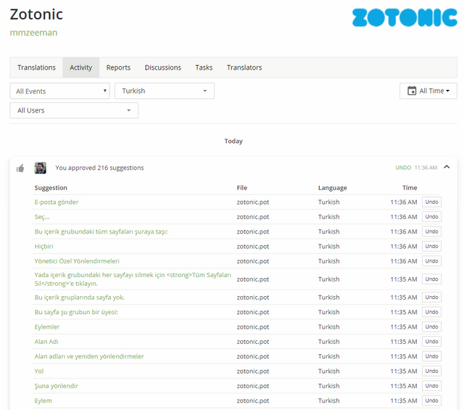Screen dimensions: 464x410
Task: Open 'Alan adları ve yeniden yönlendirmeler' suggestion
Action: (x=89, y=356)
